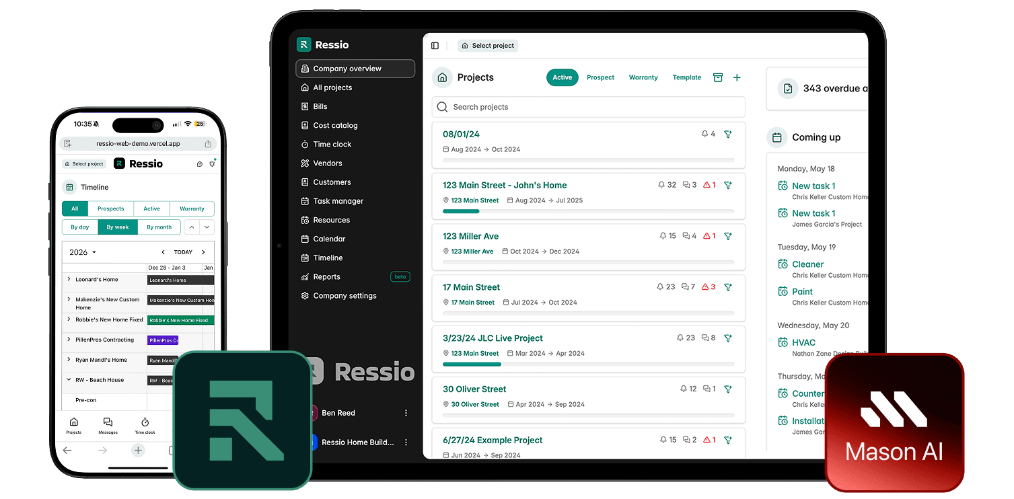This screenshot has width=1014, height=499.
Task: Collapse RW - Beach House row
Action: click(x=69, y=380)
